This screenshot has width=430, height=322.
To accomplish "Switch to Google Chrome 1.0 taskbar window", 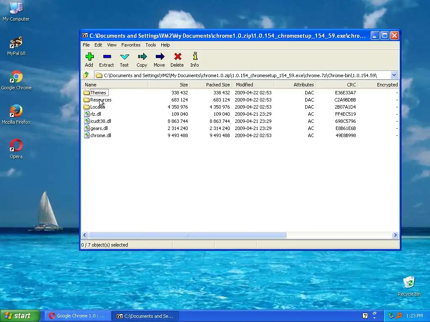I will [x=78, y=316].
